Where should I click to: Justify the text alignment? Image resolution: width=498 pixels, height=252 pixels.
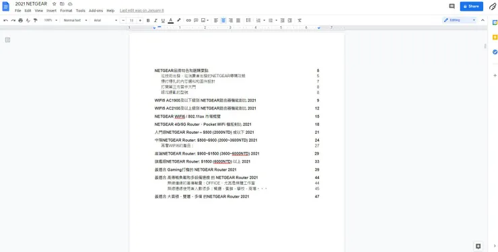[238, 20]
